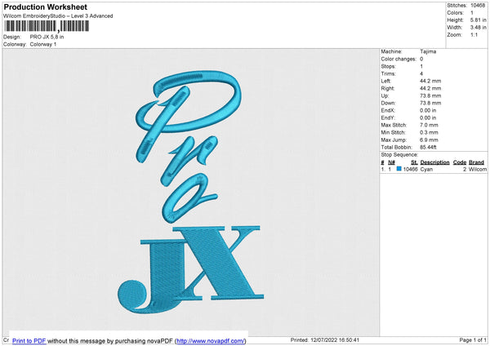The width and height of the screenshot is (490, 346).
Task: Click the 'Right:' label
Action: (387, 88)
